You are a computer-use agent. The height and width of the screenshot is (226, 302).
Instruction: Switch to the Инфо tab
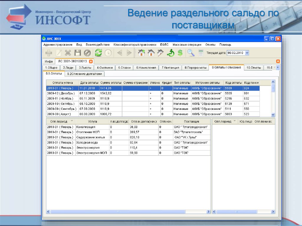click(x=49, y=61)
